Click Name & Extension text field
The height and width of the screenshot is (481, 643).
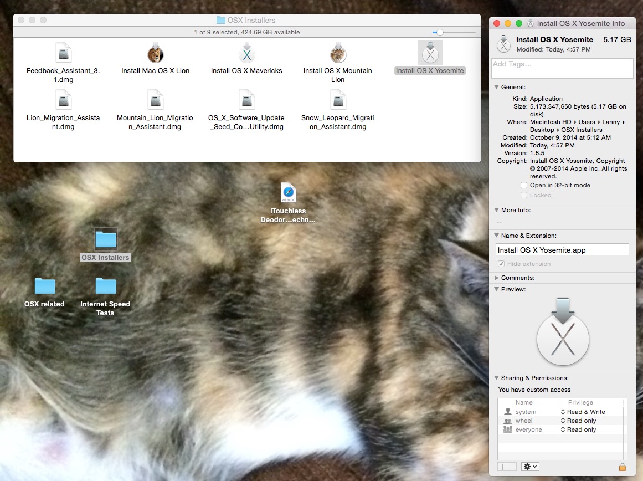point(562,250)
